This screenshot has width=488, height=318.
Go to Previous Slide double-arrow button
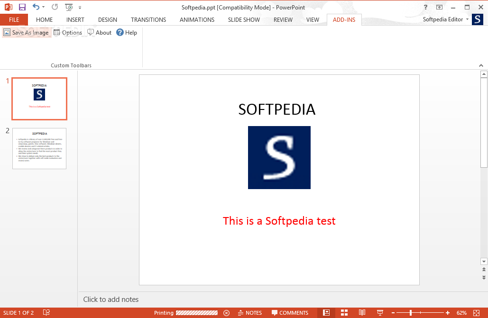(x=484, y=270)
